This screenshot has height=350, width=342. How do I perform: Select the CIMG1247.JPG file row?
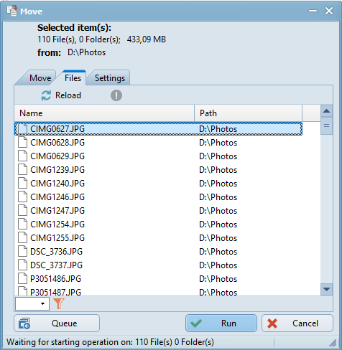pyautogui.click(x=158, y=211)
